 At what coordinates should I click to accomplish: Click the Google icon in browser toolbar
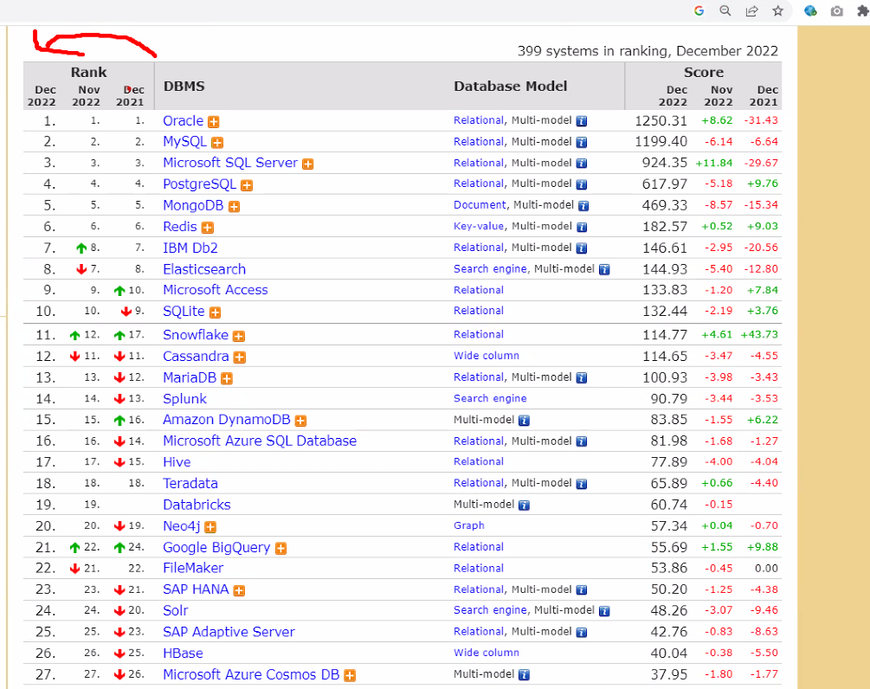tap(699, 10)
